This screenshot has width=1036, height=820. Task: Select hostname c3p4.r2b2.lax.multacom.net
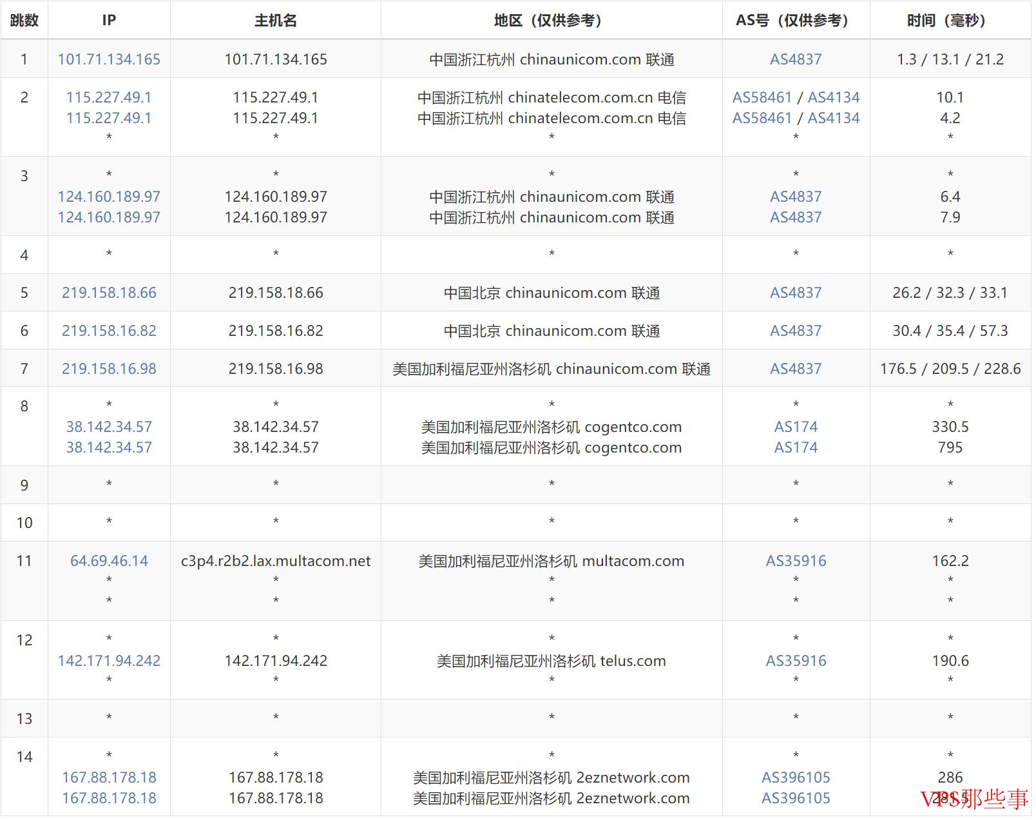tap(276, 561)
